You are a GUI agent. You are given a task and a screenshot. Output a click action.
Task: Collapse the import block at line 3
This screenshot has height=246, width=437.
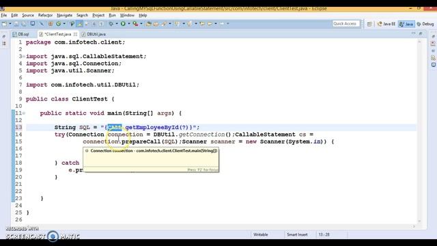pyautogui.click(x=24, y=57)
